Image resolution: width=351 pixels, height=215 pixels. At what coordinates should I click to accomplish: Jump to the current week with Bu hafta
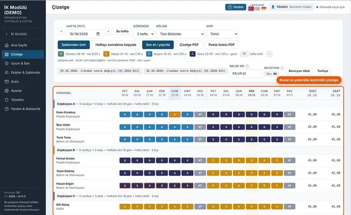coord(122,31)
